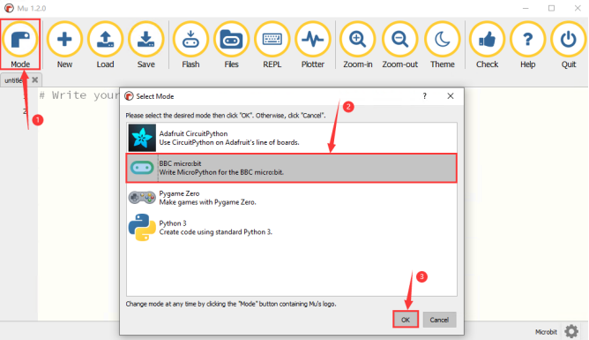This screenshot has width=589, height=340.
Task: Click the Mu logo in the title bar
Action: [9, 8]
